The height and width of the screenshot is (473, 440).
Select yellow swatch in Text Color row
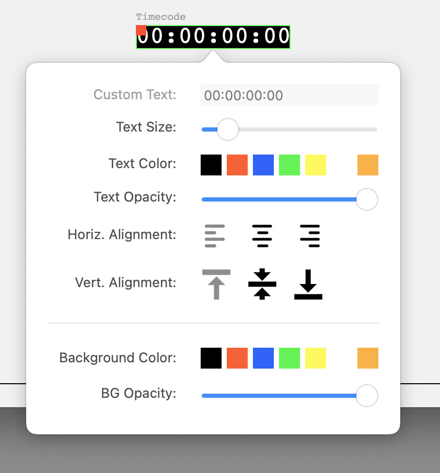pos(316,165)
